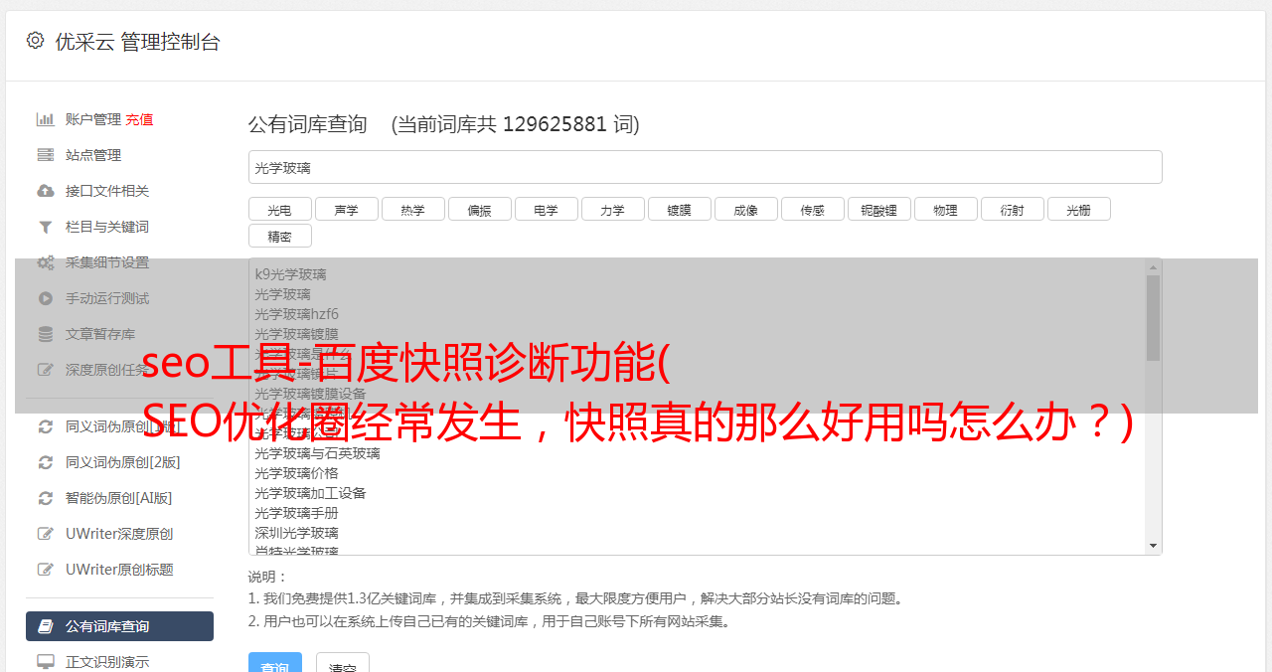Select the 声学 tag button
1272x672 pixels.
pyautogui.click(x=346, y=209)
